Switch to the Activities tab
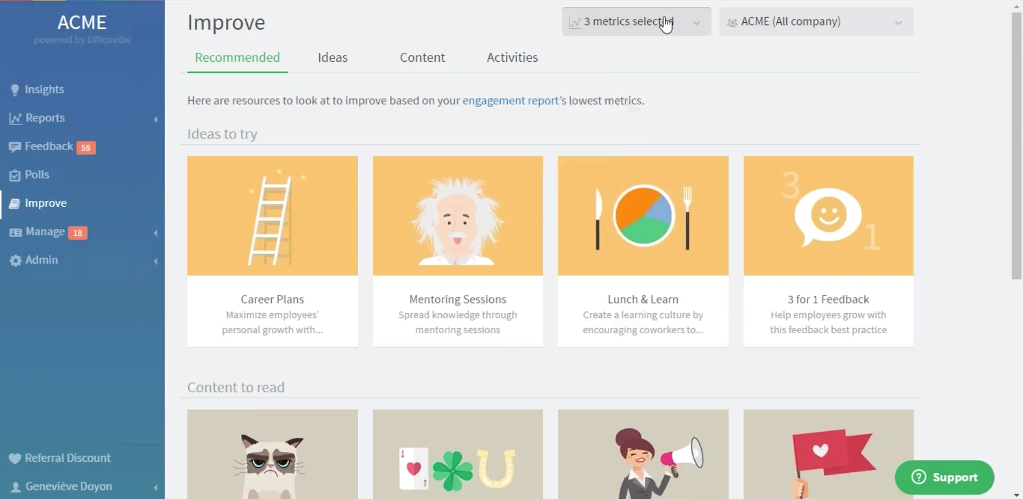 coord(512,58)
